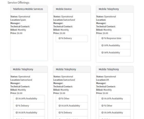The image size is (144, 119).
Task: Open the Telefonica Mobile Services card header
Action: 29,9
